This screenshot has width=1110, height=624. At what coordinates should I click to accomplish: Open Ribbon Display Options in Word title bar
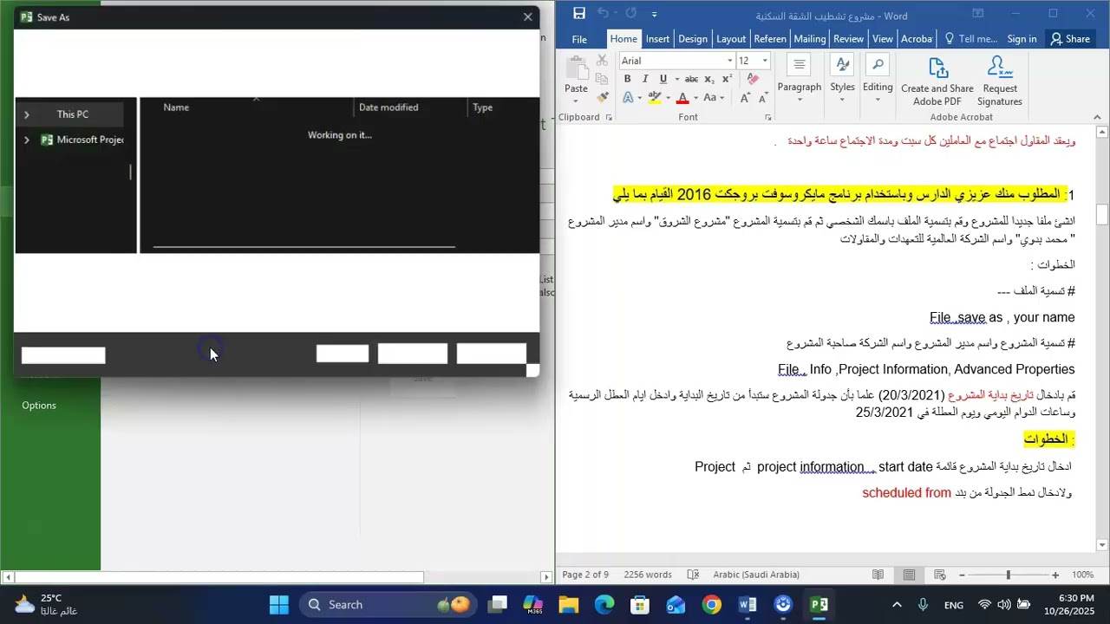[x=978, y=14]
